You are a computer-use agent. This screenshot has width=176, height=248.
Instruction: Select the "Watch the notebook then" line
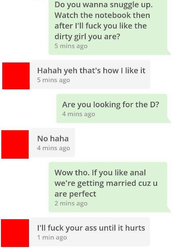tap(102, 15)
